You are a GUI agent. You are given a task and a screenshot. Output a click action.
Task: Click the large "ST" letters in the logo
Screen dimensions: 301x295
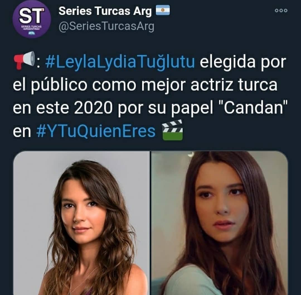[x=31, y=16]
